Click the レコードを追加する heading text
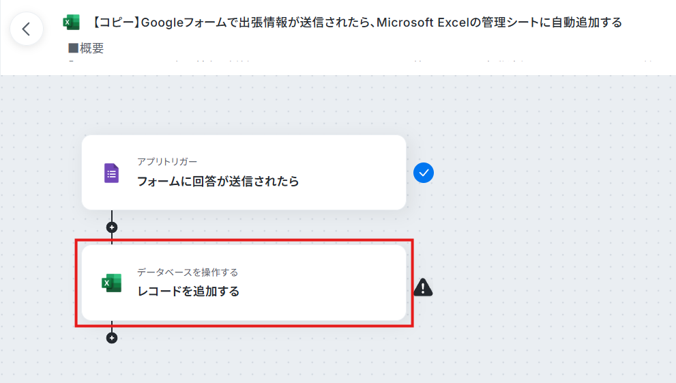676x383 pixels. (x=188, y=292)
